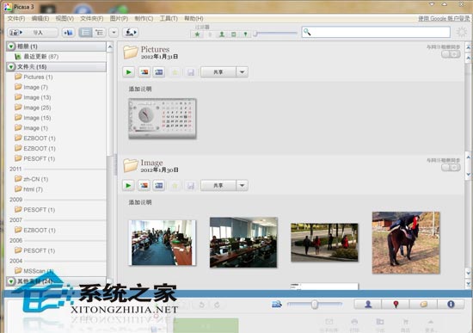Collapse the 文件夹 (15) section

coord(11,67)
